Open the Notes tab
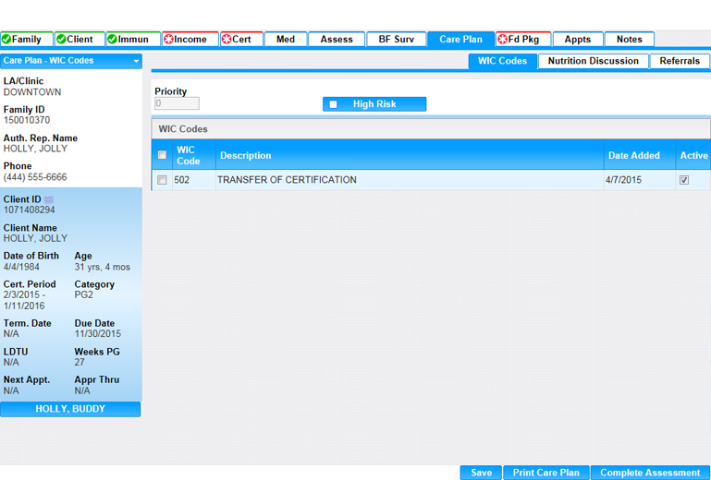The width and height of the screenshot is (711, 480). (x=629, y=40)
